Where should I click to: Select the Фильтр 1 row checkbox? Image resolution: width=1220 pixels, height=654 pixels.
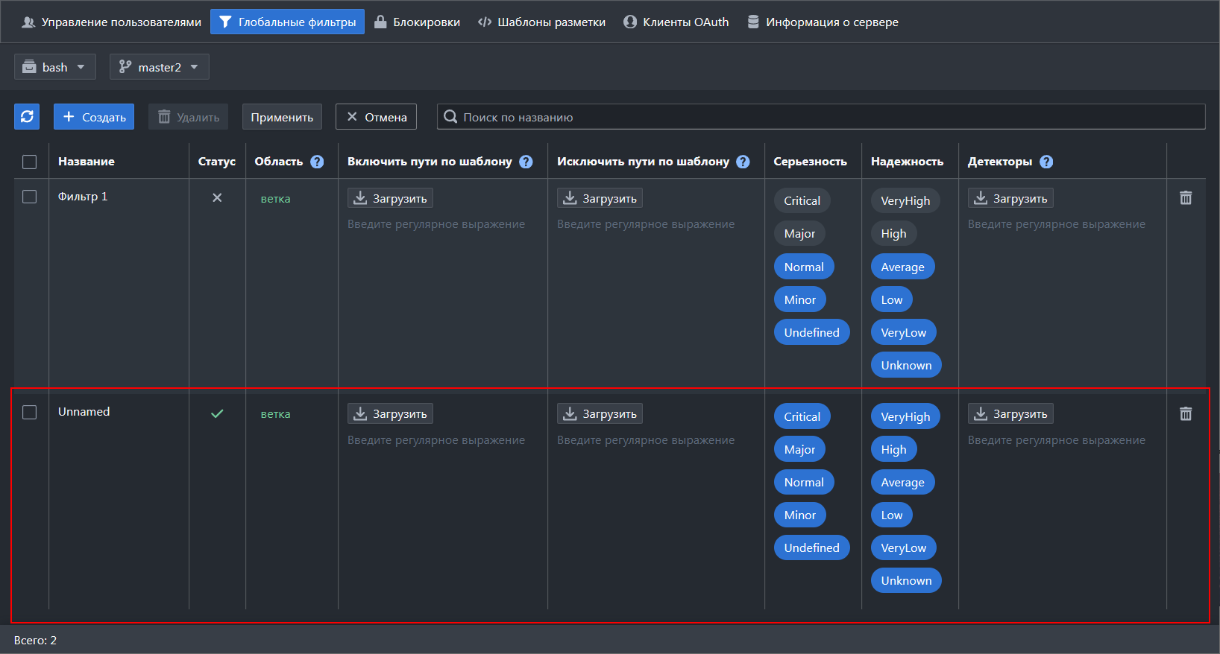[30, 197]
